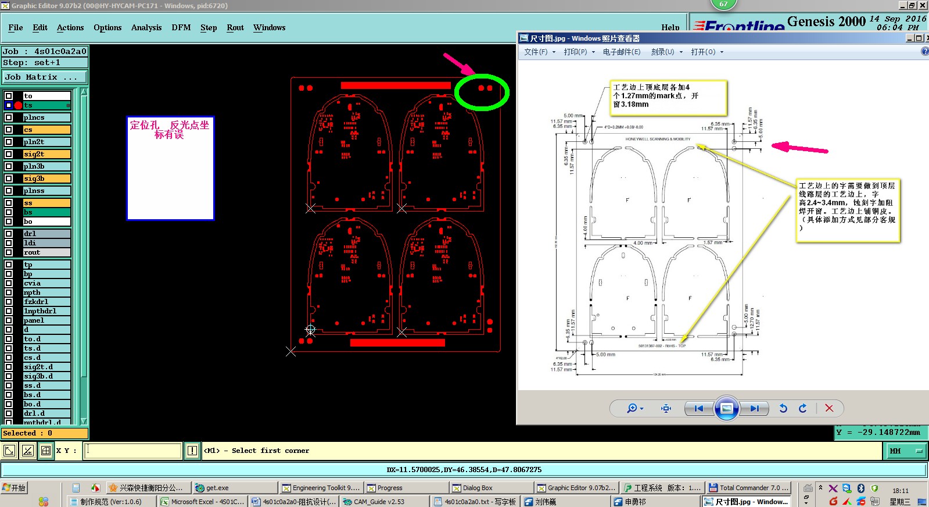Toggle the checkbox for layer drl
The image size is (929, 507).
point(9,234)
